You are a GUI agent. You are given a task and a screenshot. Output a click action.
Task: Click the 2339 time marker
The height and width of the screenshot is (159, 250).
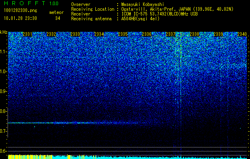218,34
